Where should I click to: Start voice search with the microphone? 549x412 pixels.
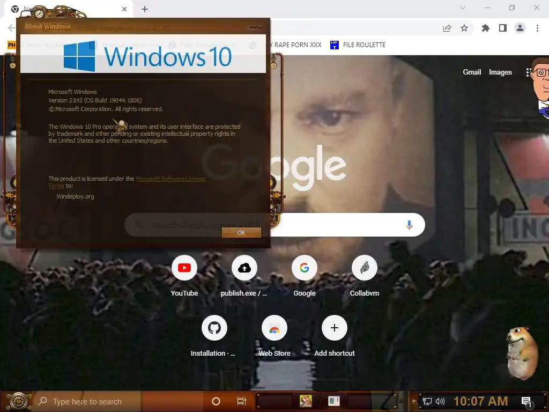(x=409, y=225)
